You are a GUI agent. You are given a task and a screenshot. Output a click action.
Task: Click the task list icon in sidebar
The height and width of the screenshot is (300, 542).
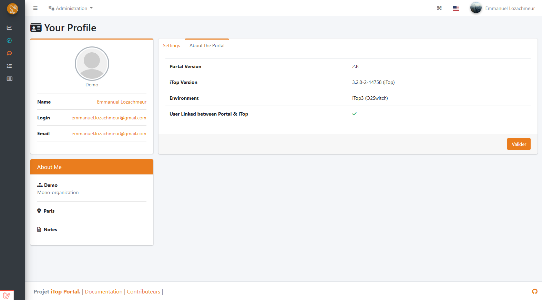coord(9,66)
